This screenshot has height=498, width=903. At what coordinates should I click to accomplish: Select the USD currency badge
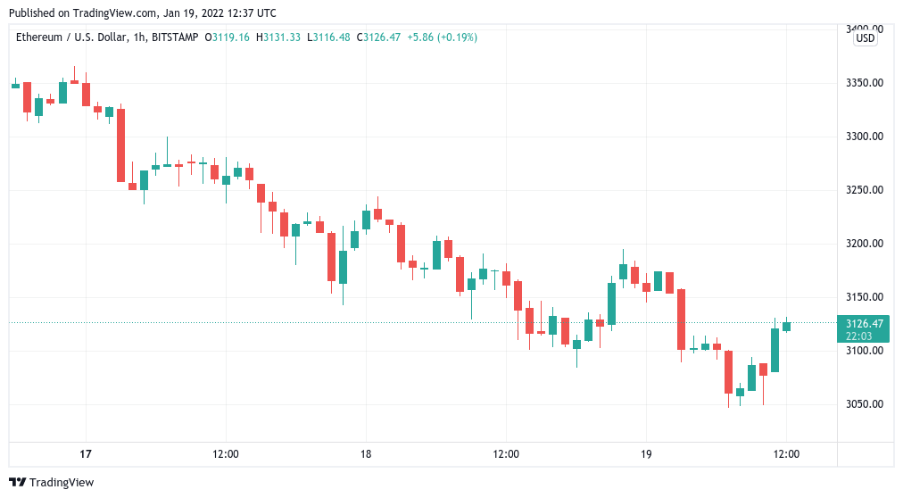[865, 38]
